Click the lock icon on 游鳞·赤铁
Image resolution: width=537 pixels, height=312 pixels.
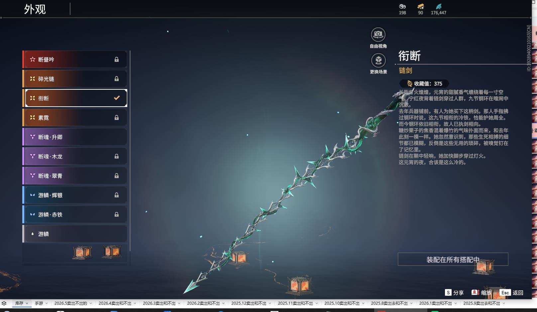(117, 214)
